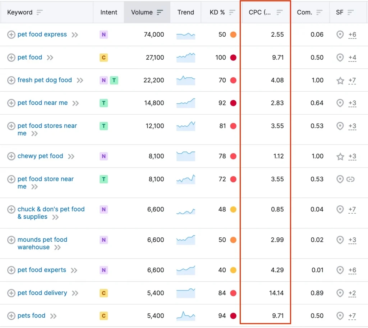Image resolution: width=368 pixels, height=328 pixels.
Task: Add 'pet food express' keyword using plus icon
Action: point(11,35)
